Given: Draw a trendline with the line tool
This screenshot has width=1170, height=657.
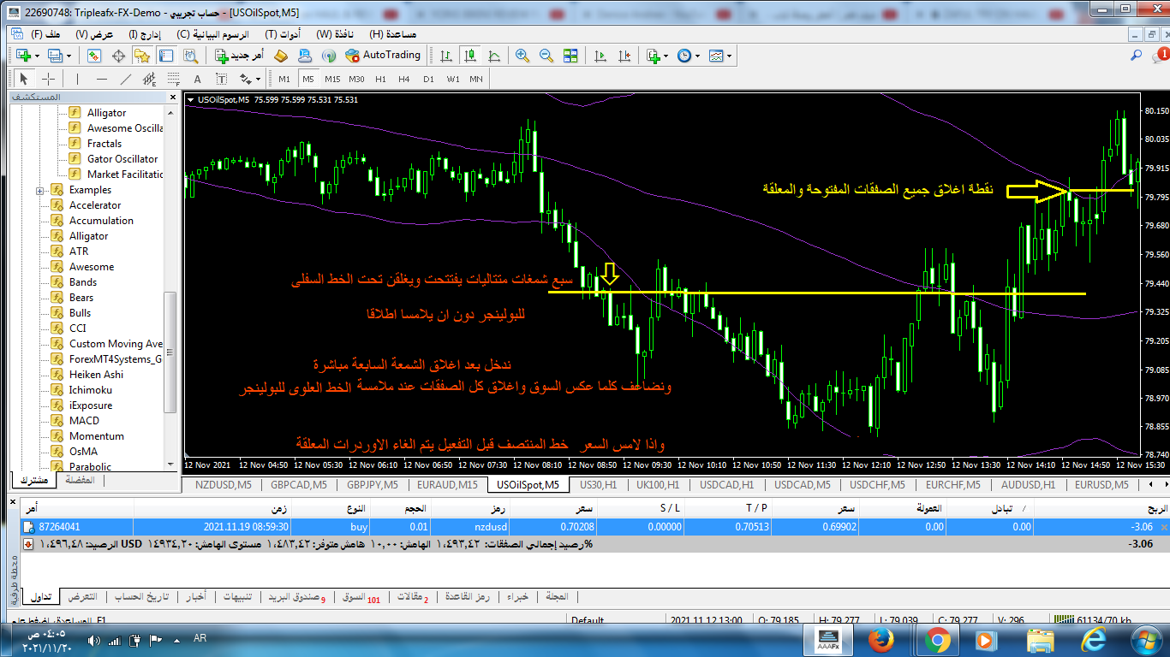Looking at the screenshot, I should 126,80.
